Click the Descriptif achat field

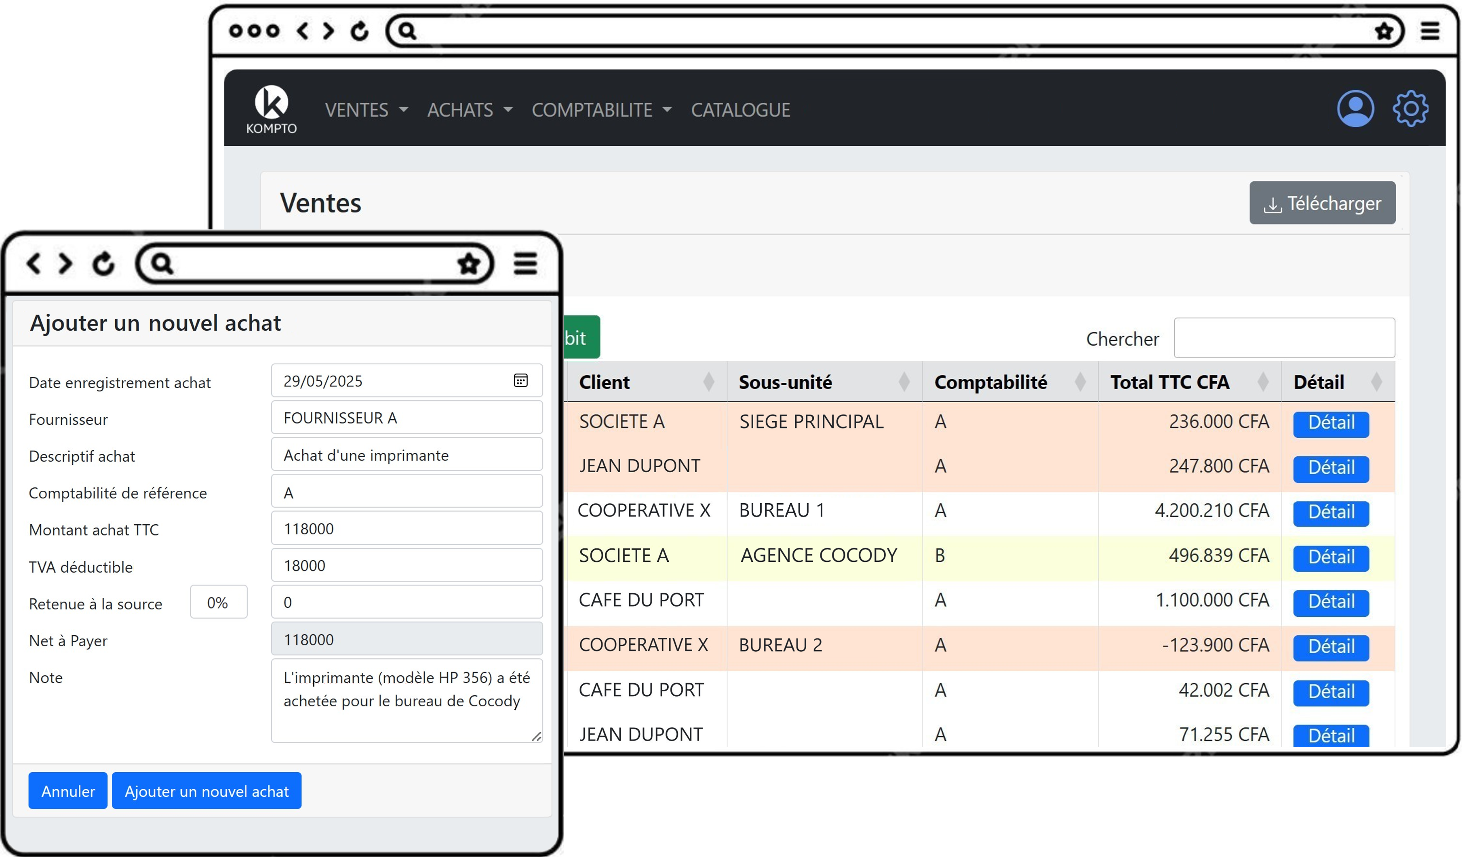[x=407, y=454]
